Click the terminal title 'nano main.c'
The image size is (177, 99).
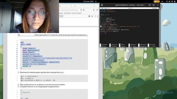tap(140, 5)
